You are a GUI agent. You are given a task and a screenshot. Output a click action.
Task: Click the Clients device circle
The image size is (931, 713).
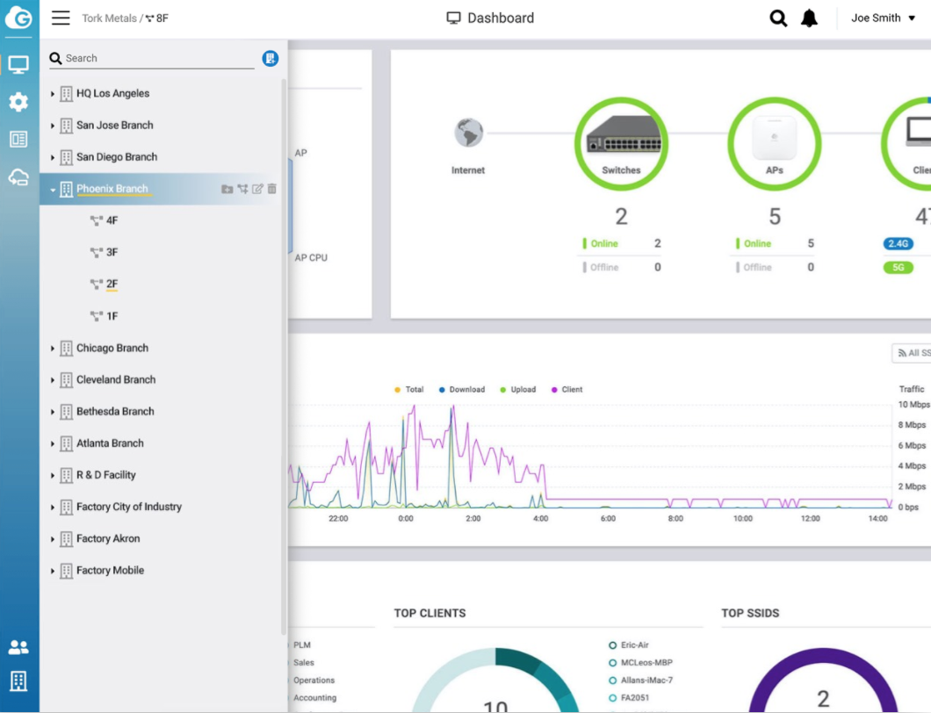pyautogui.click(x=906, y=144)
